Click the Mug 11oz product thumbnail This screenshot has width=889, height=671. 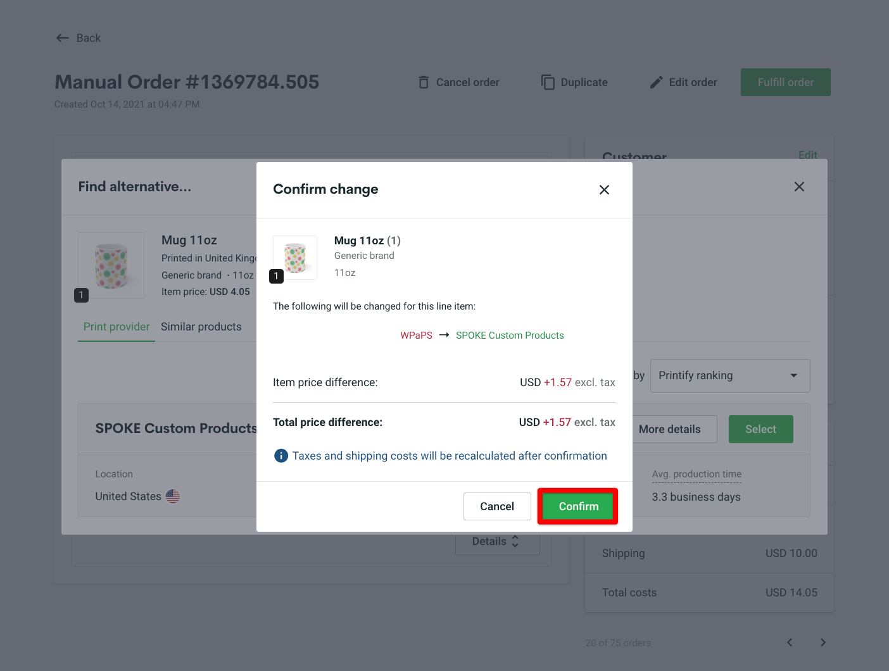(294, 257)
